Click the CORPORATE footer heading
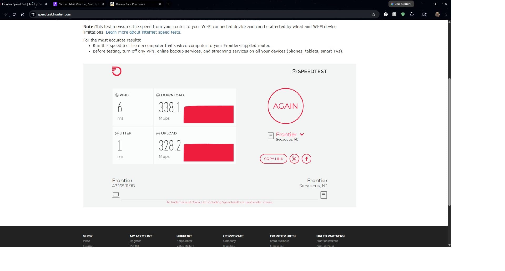The image size is (505, 271). [x=233, y=236]
